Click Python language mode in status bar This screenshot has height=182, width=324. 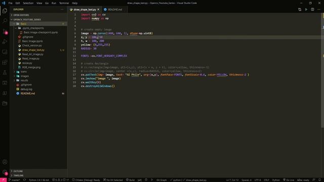click(276, 180)
